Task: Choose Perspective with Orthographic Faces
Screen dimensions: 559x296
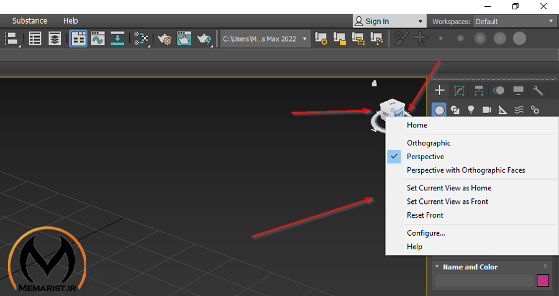Action: pyautogui.click(x=466, y=170)
